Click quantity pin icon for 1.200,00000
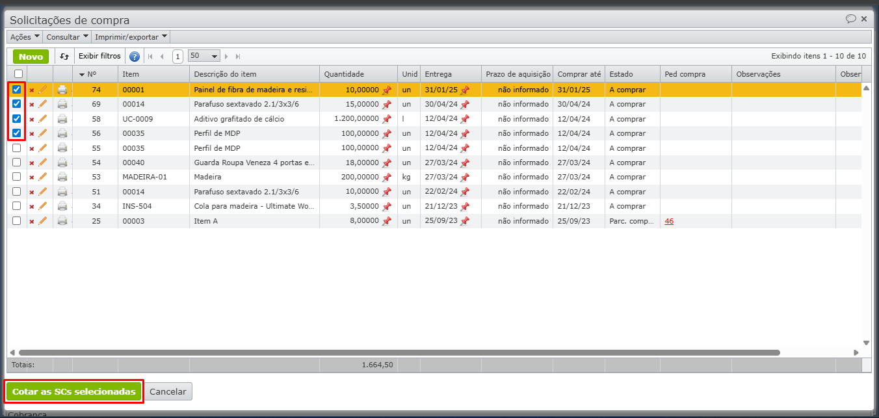The height and width of the screenshot is (418, 879). coord(387,119)
